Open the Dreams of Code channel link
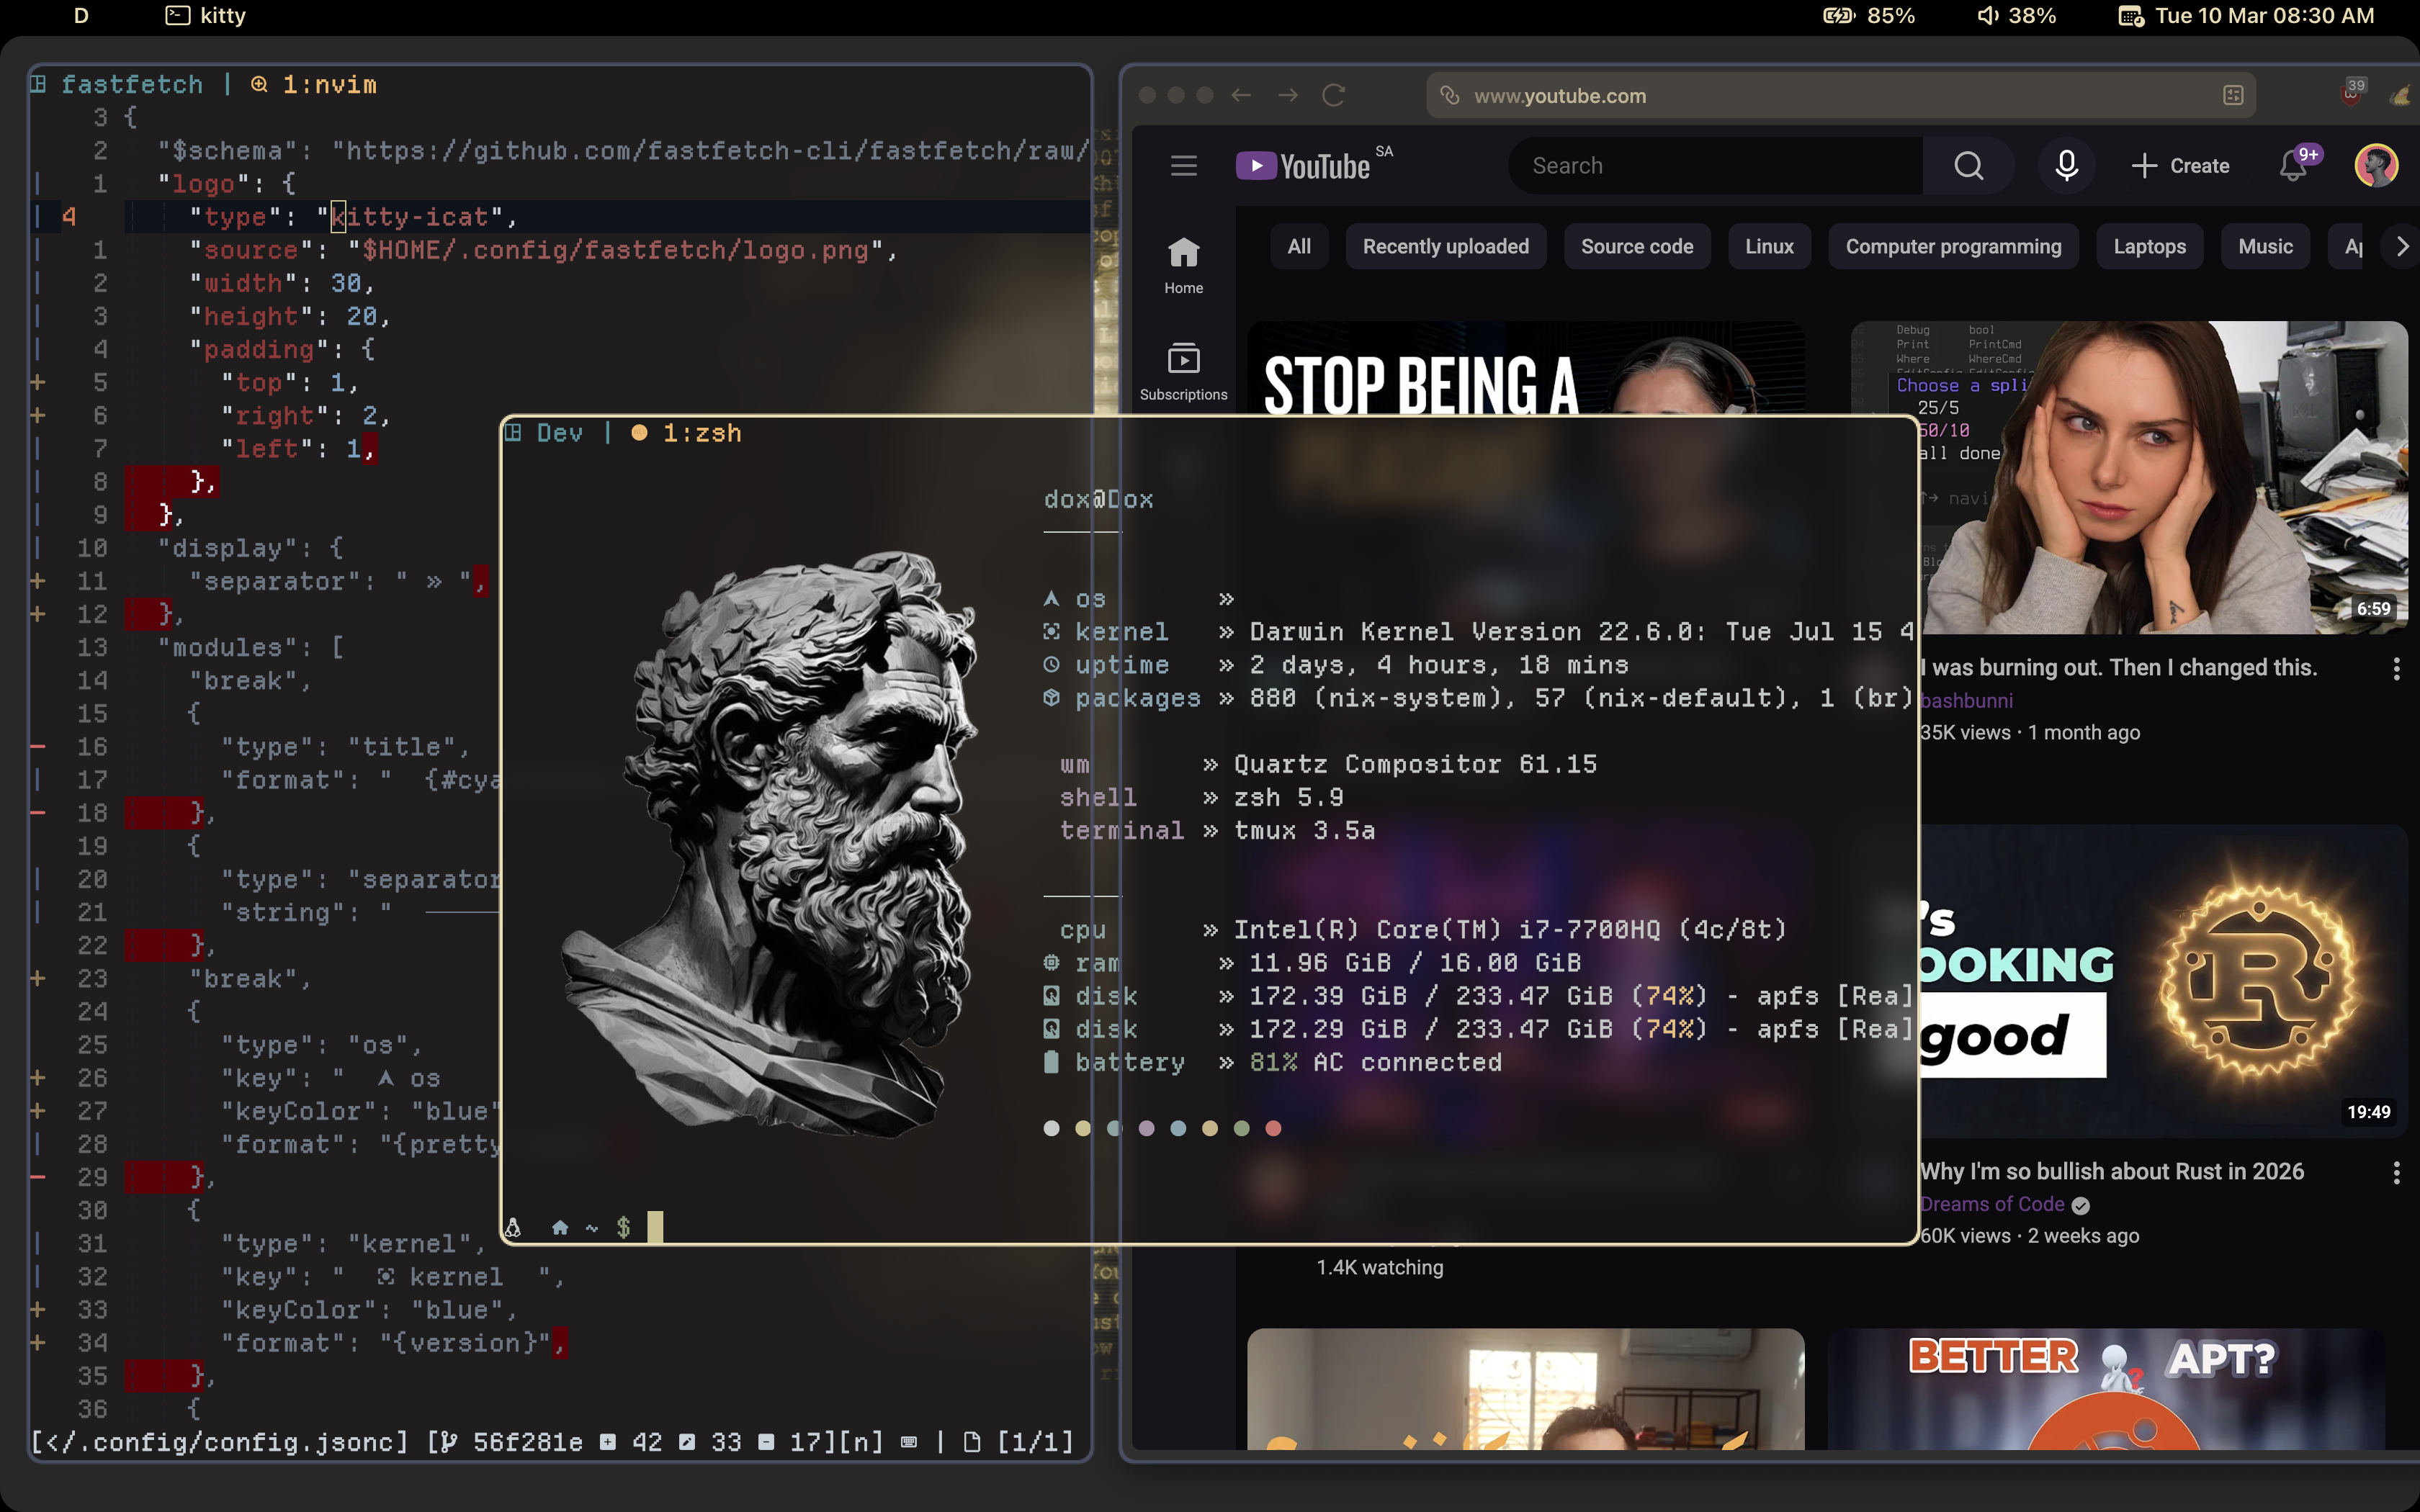The width and height of the screenshot is (2420, 1512). pyautogui.click(x=1991, y=1204)
